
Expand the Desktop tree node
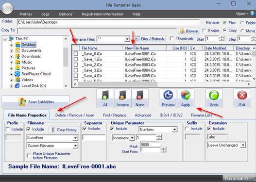click(x=11, y=45)
